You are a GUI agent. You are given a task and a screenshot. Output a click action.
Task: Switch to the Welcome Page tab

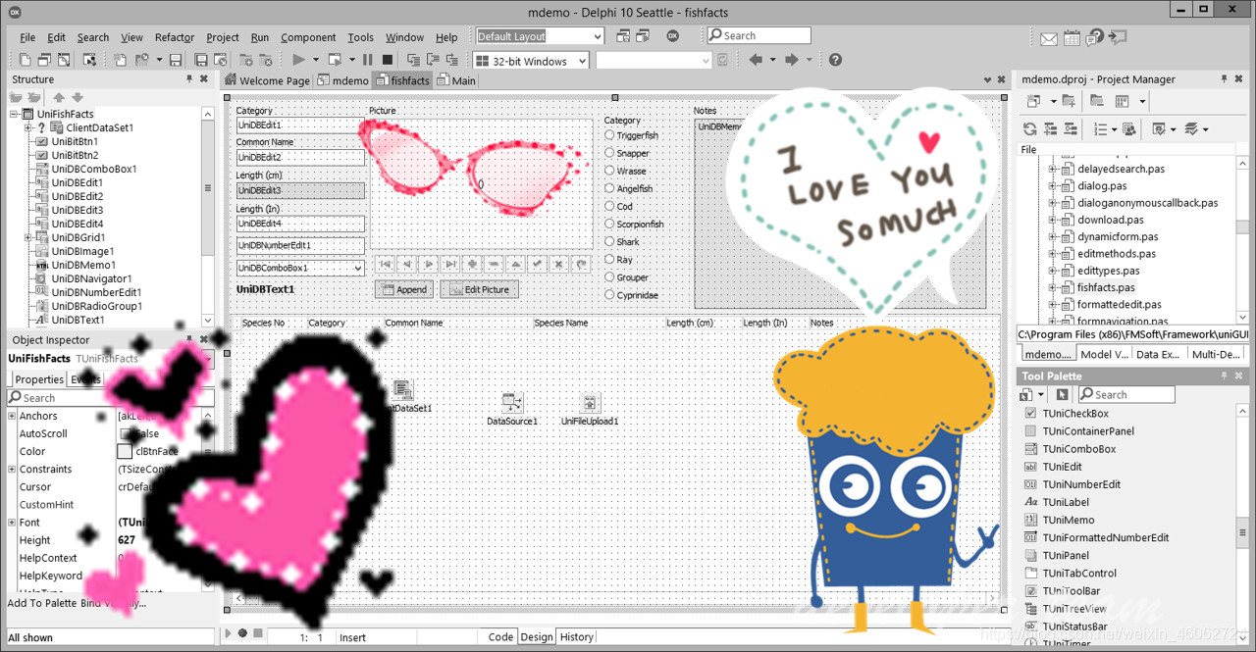268,80
